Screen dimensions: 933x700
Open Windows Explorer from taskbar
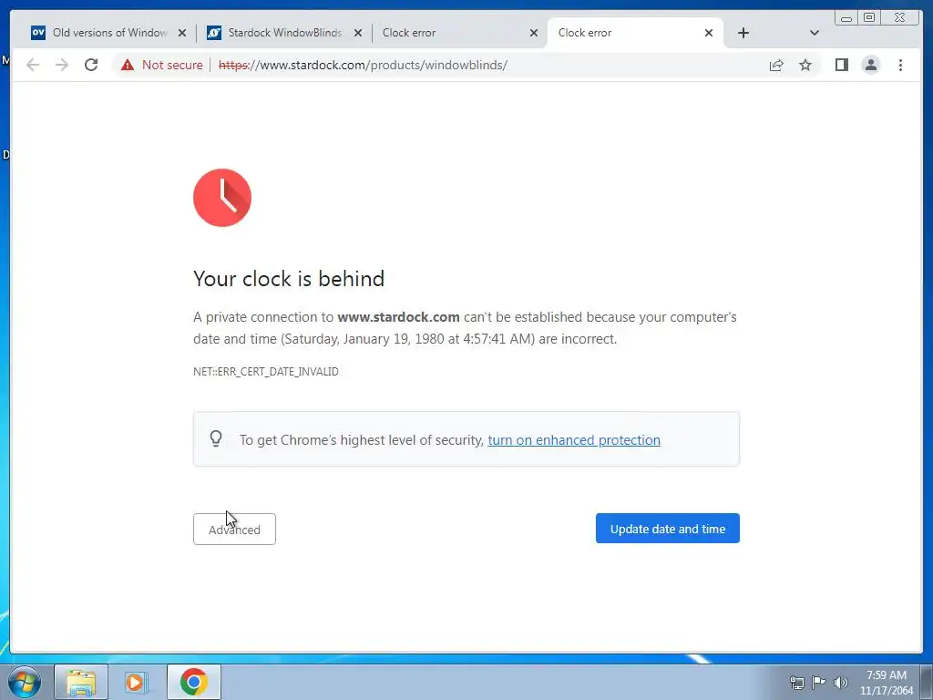pyautogui.click(x=81, y=682)
